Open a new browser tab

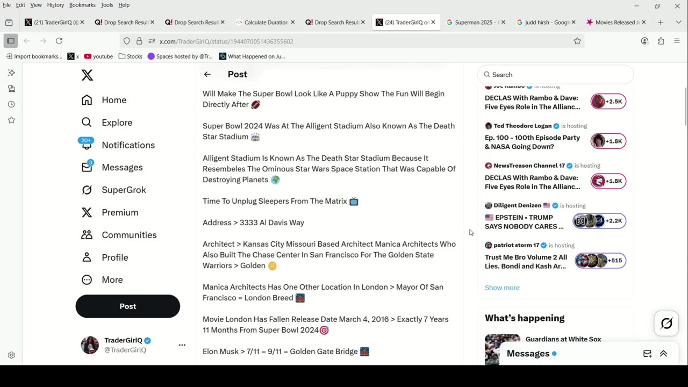tap(661, 22)
